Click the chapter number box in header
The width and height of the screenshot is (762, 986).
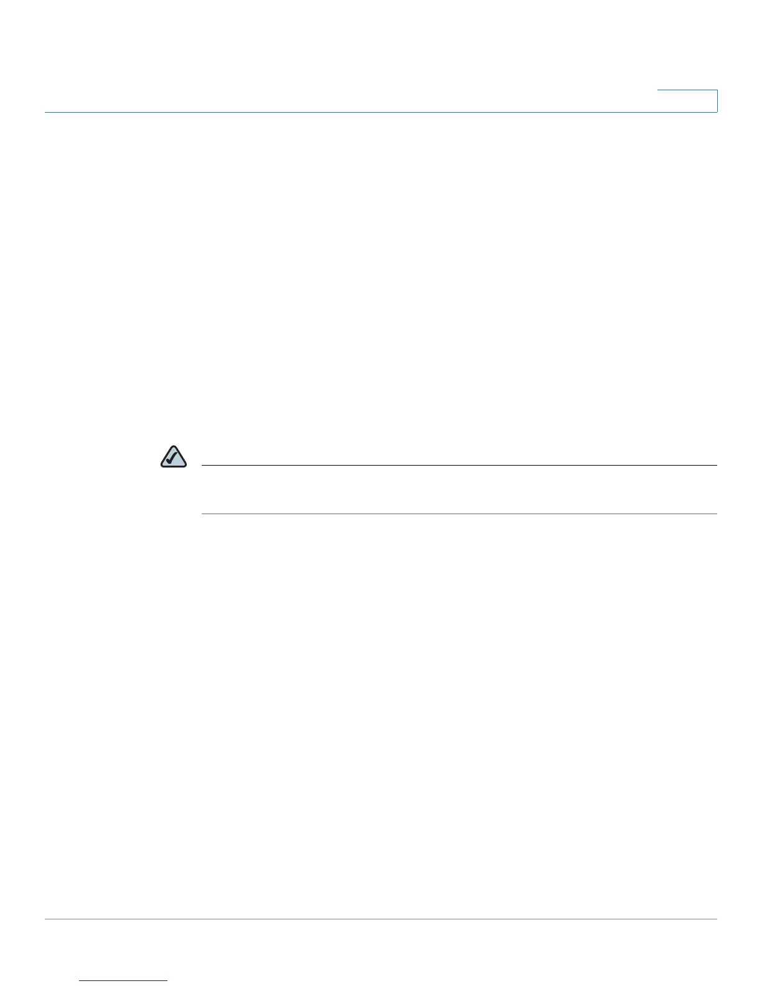(x=687, y=101)
